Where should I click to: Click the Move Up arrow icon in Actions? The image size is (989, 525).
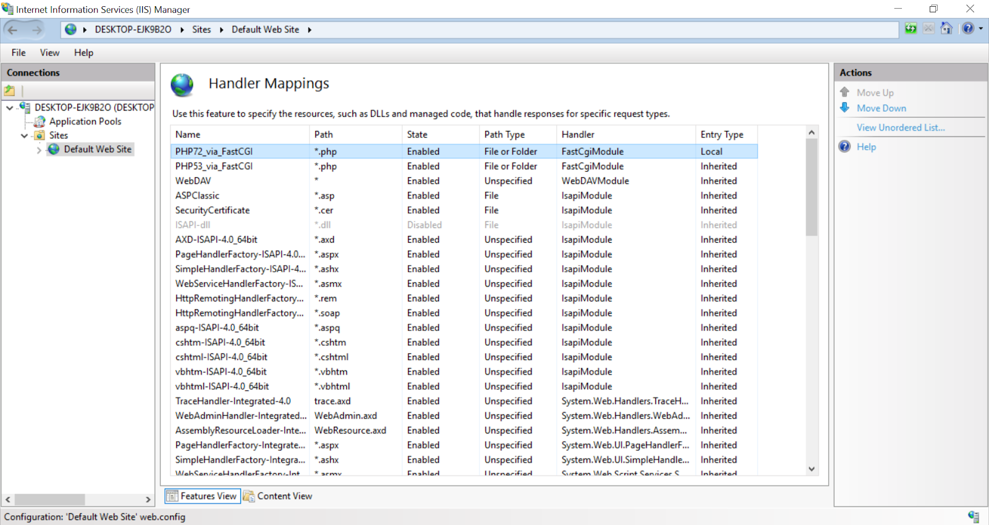coord(845,92)
